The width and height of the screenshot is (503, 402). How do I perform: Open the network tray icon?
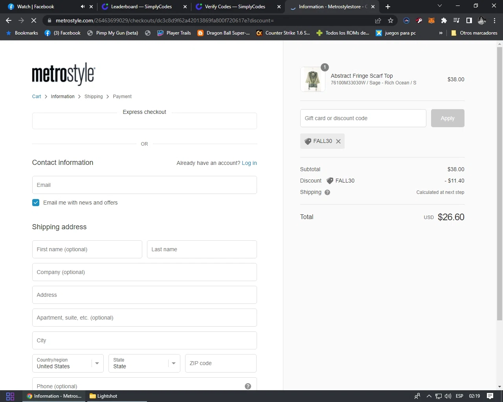point(439,396)
